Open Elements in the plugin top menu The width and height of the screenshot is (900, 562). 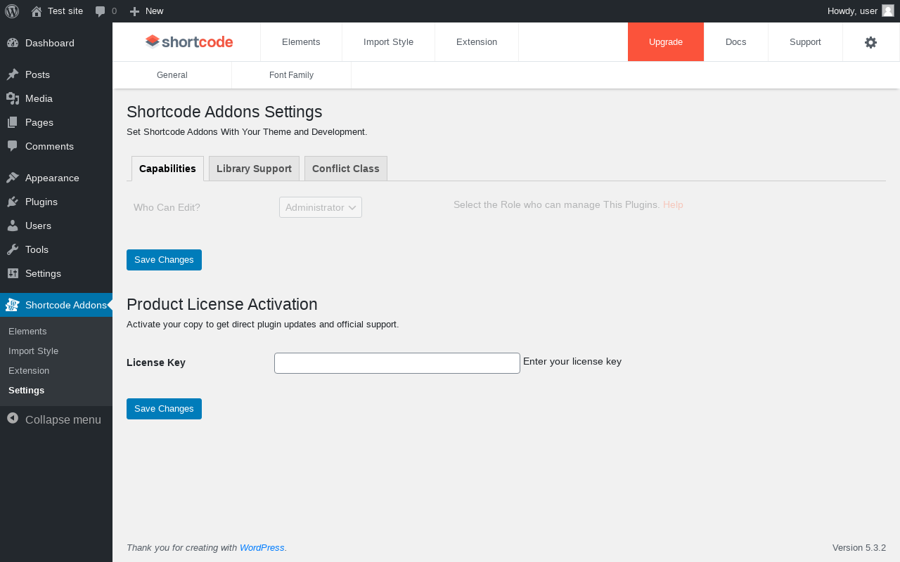[x=301, y=42]
